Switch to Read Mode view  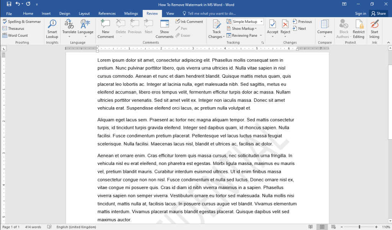pyautogui.click(x=310, y=227)
